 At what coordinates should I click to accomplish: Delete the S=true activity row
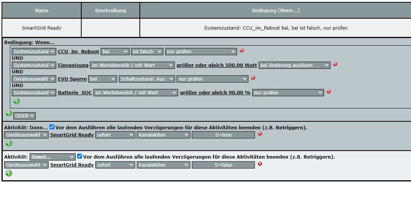(x=260, y=134)
